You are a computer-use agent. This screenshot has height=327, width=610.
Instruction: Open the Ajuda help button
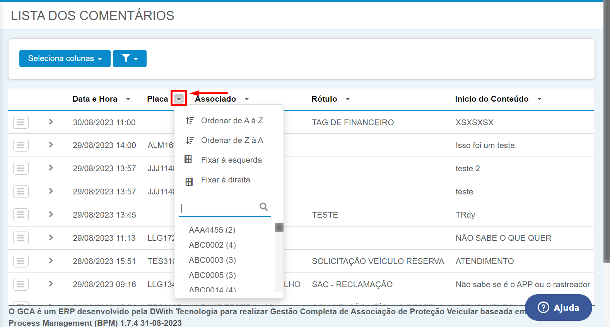559,308
